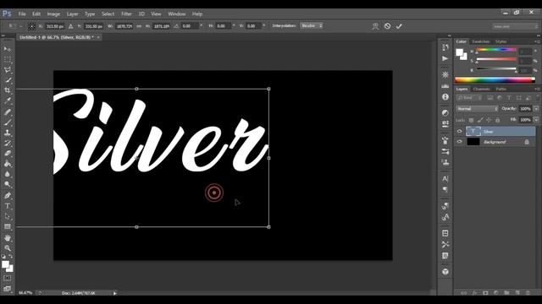Switch to the Channels tab
This screenshot has width=542, height=304.
click(x=482, y=90)
